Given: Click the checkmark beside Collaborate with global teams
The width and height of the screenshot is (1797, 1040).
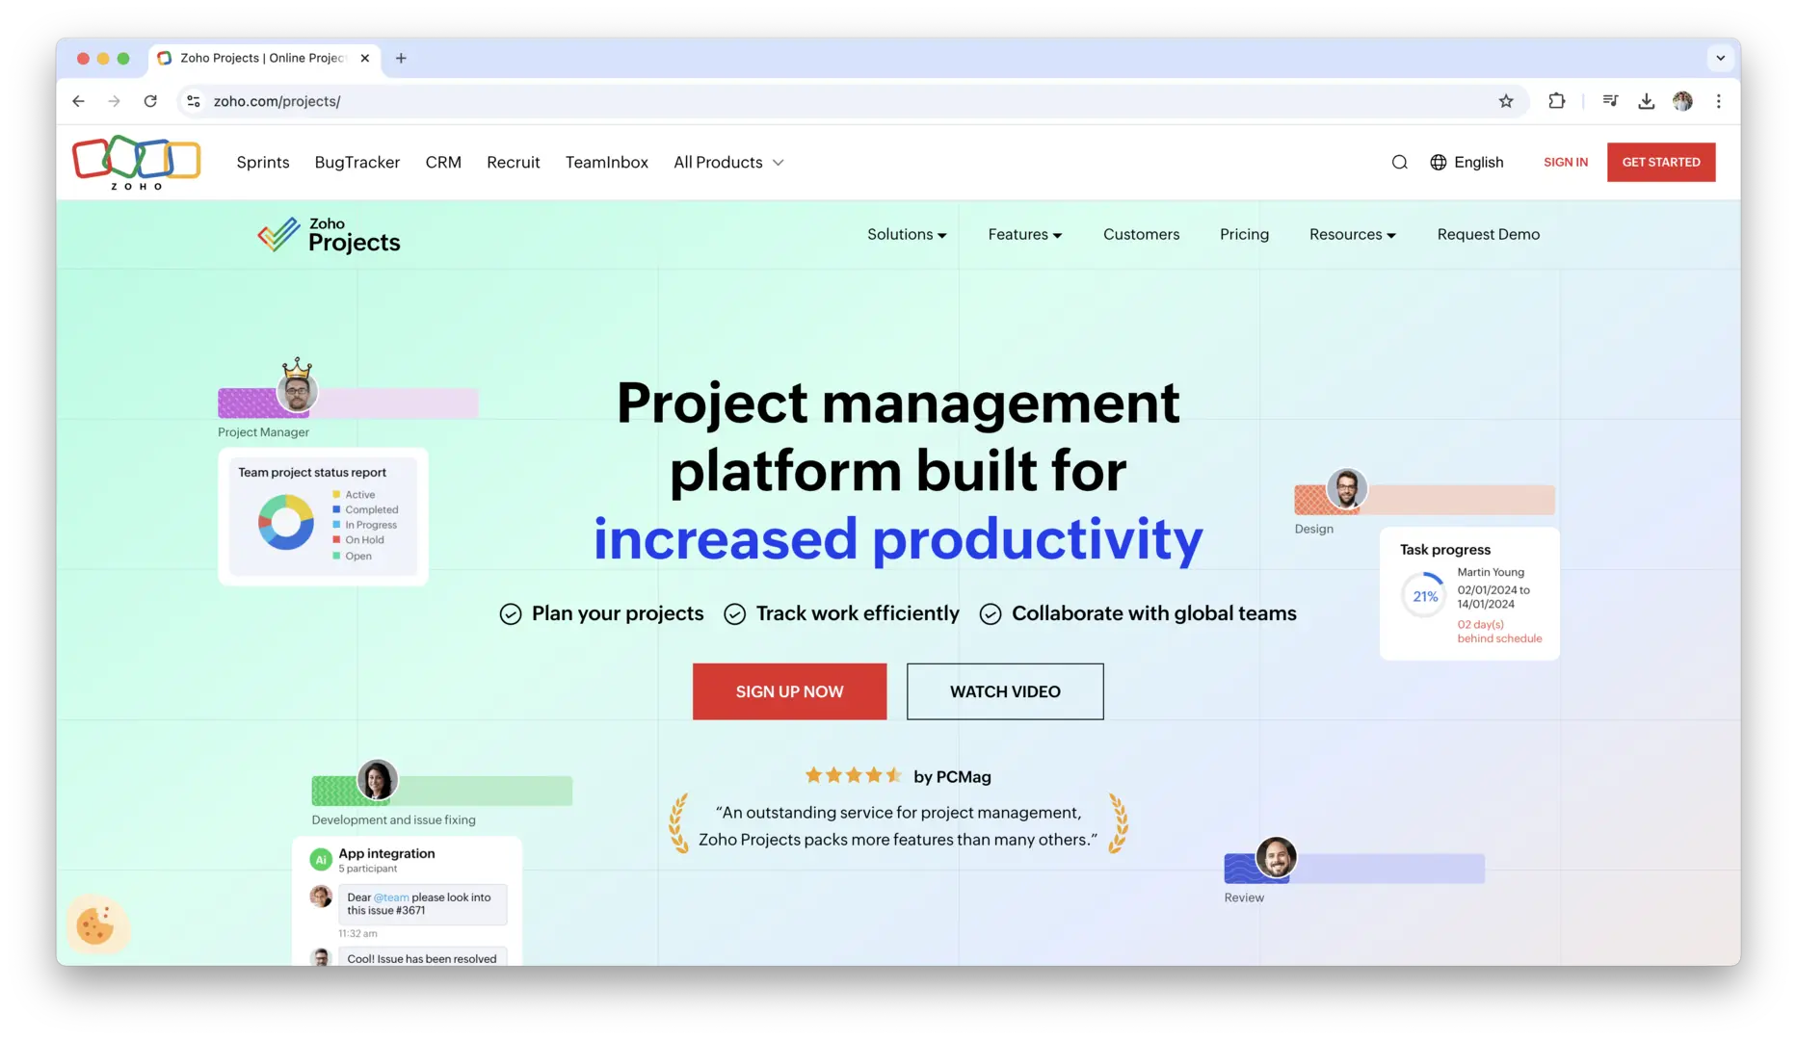Looking at the screenshot, I should point(990,614).
